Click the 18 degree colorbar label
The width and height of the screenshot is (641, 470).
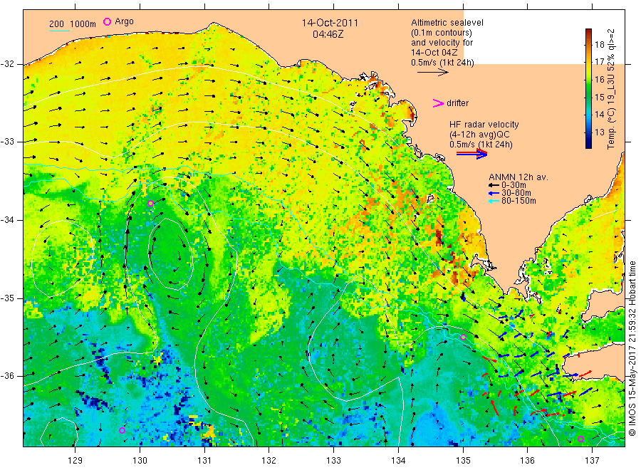(x=599, y=45)
